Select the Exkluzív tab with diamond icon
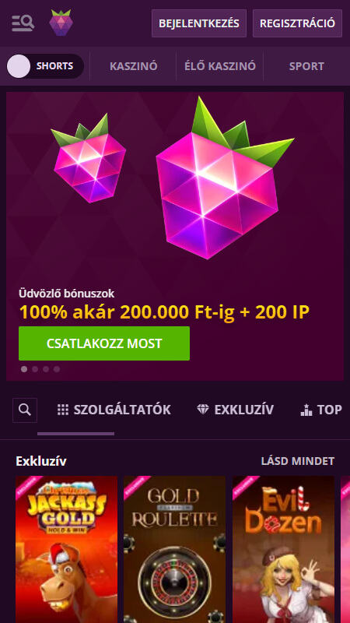The image size is (350, 623). click(236, 410)
